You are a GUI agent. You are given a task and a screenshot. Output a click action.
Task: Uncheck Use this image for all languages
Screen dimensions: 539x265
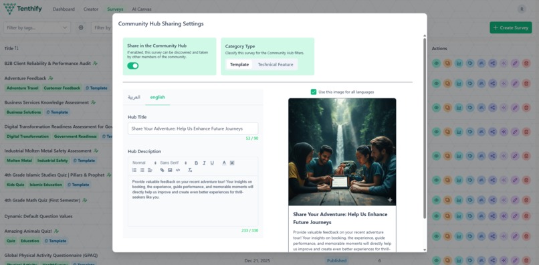(x=314, y=92)
